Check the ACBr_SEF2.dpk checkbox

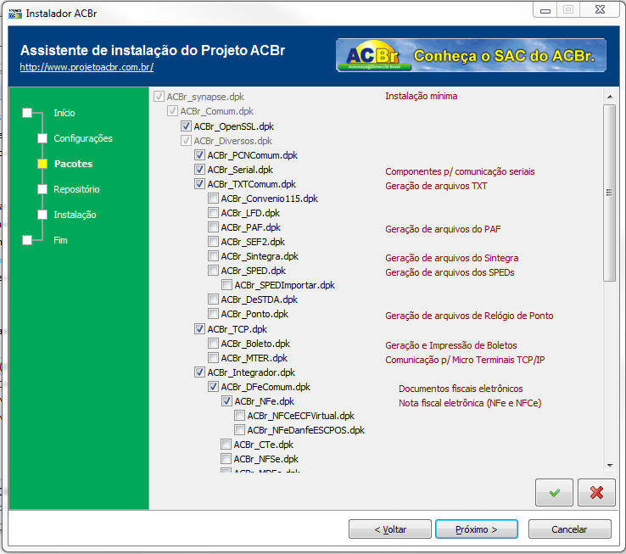(213, 242)
